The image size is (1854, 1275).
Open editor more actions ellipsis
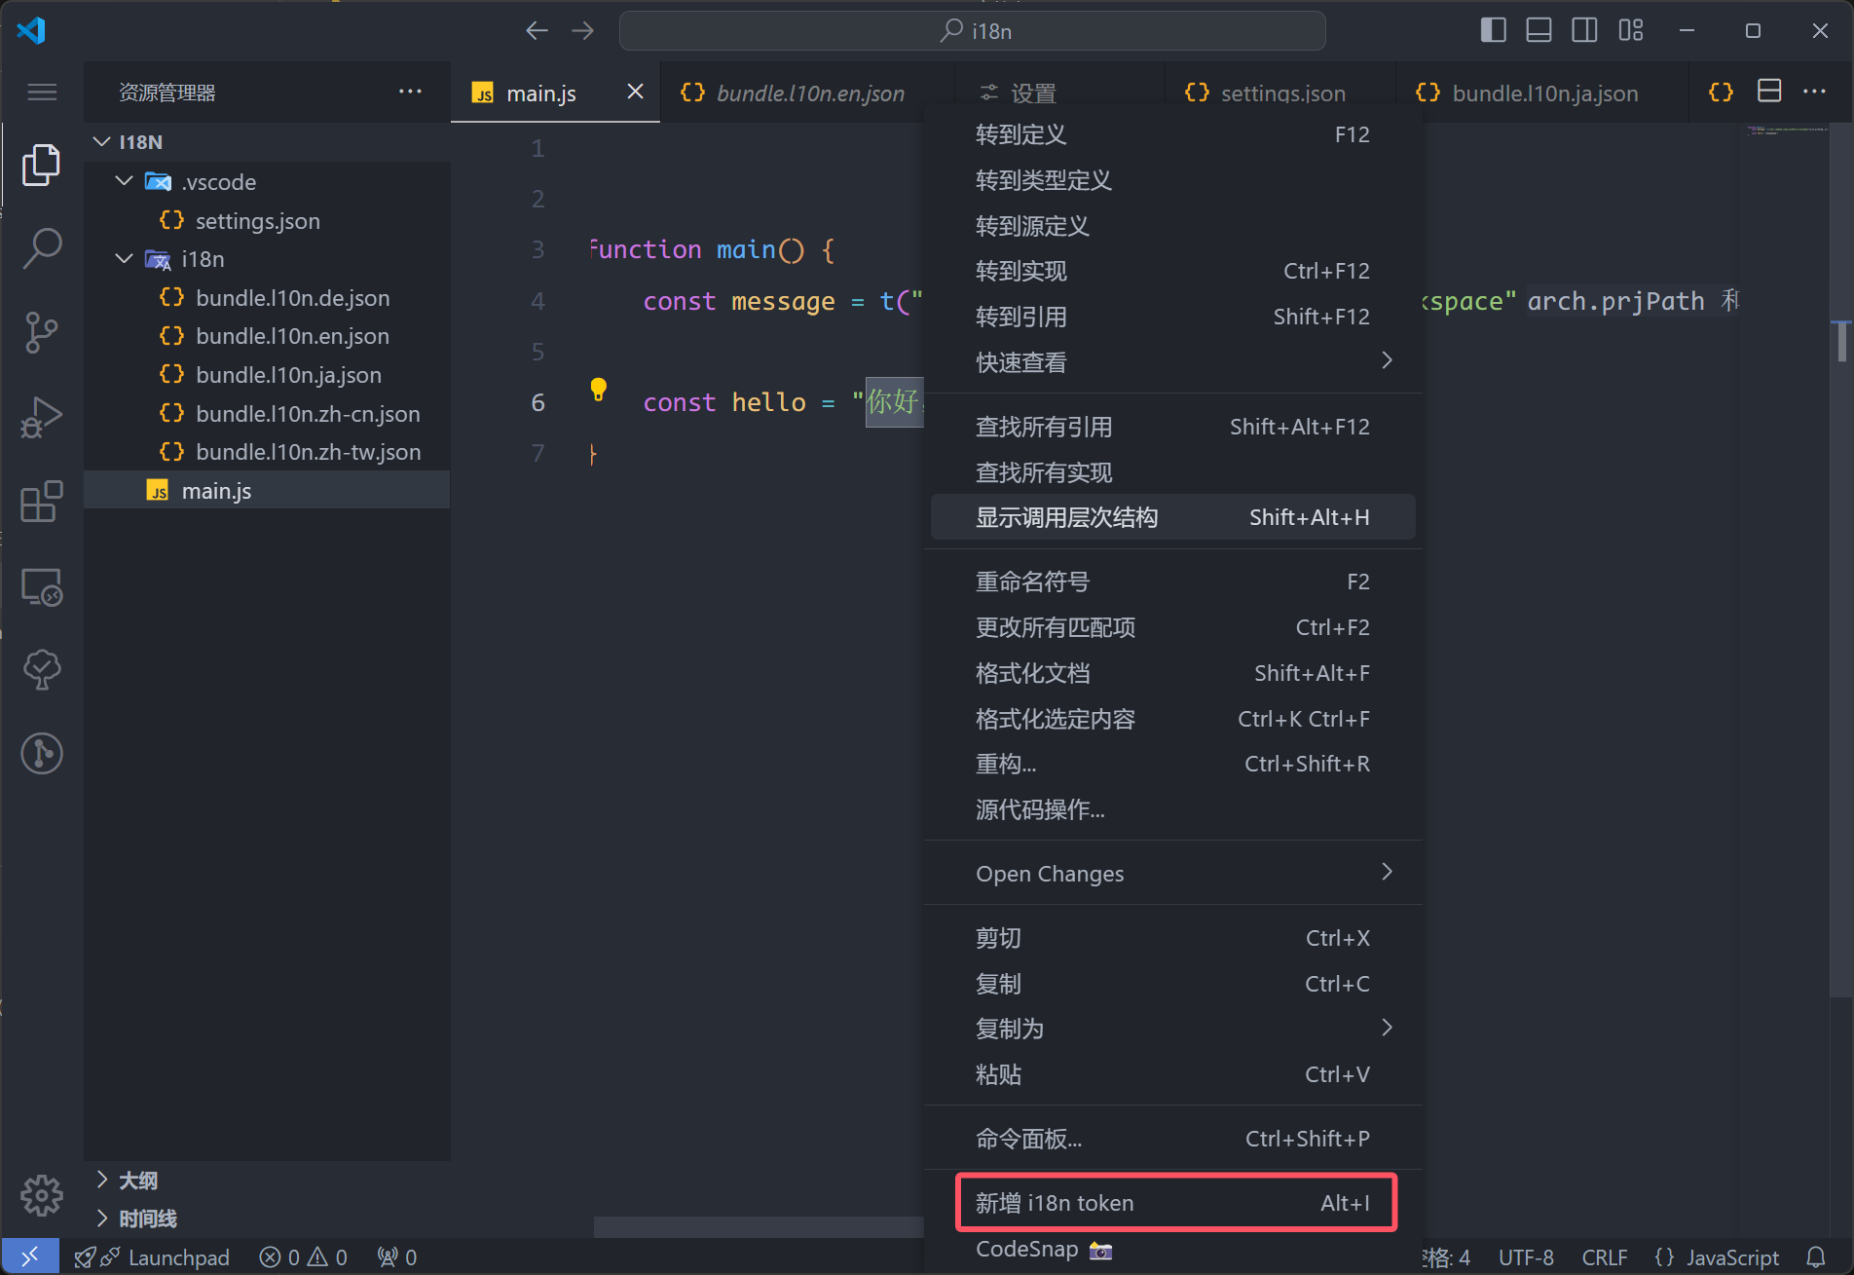tap(1814, 92)
